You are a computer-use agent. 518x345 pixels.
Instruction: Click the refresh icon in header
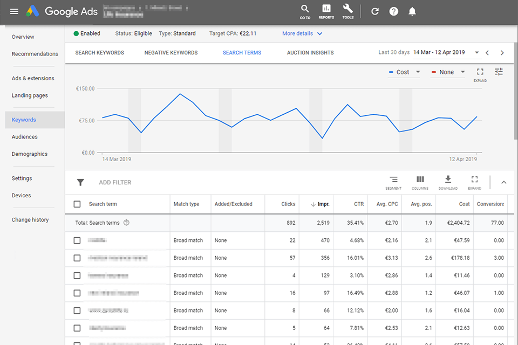click(x=375, y=11)
